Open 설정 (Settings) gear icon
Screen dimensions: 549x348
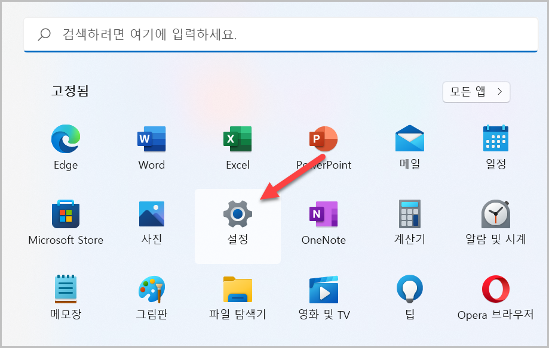coord(237,214)
